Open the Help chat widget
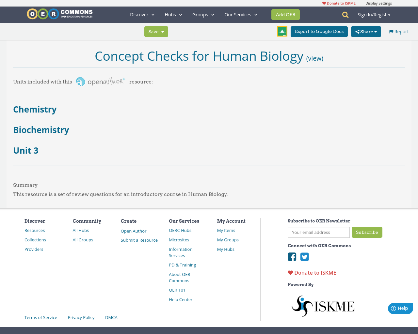Screen dimensions: 418x334 (400, 308)
